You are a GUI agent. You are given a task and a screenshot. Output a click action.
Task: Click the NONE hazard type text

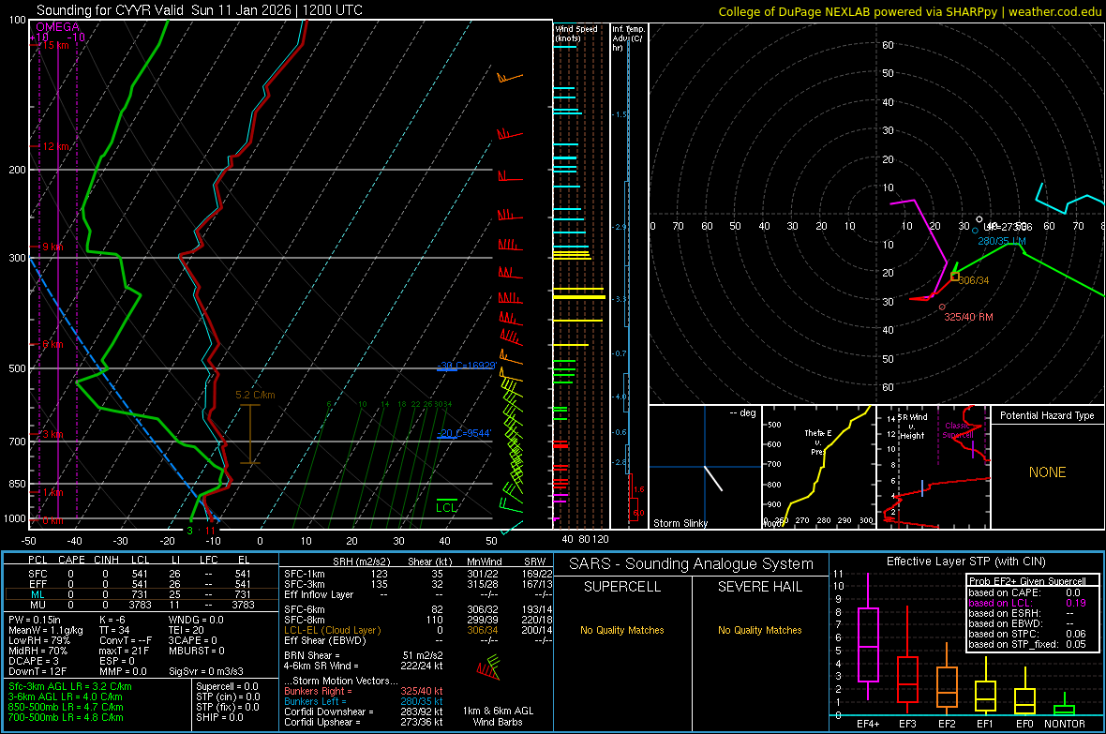point(1047,472)
